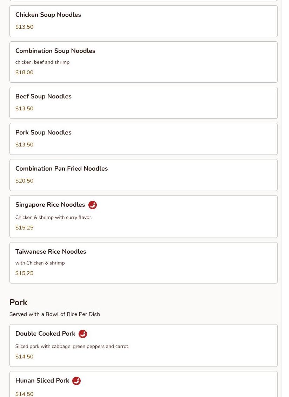Viewport: 289px width, 397px height.
Task: Click the spicy icon beside Singapore Rice Noodles
Action: [x=93, y=205]
